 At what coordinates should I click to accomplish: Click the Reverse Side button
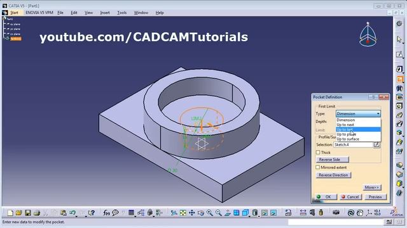[332, 160]
